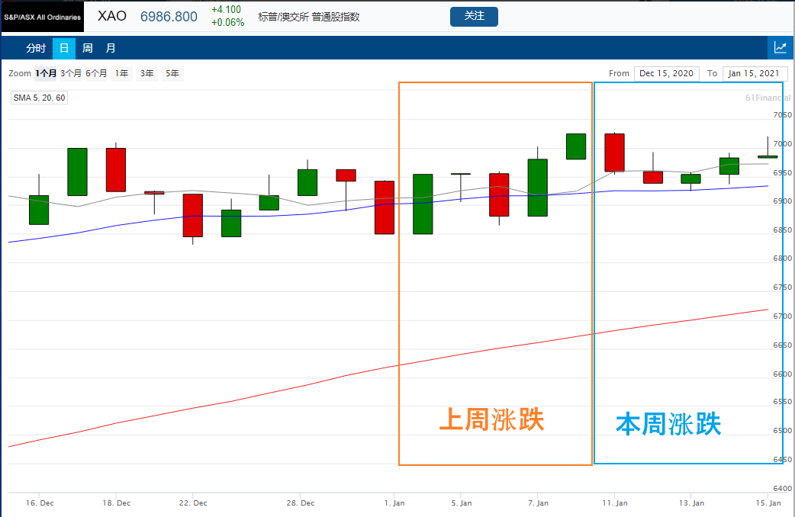Switch to the 分时 intraday tab
Viewport: 795px width, 517px height.
(36, 48)
